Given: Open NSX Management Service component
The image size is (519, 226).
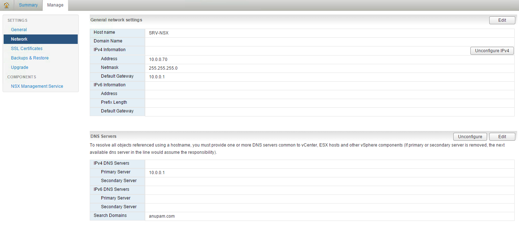Looking at the screenshot, I should pyautogui.click(x=37, y=86).
